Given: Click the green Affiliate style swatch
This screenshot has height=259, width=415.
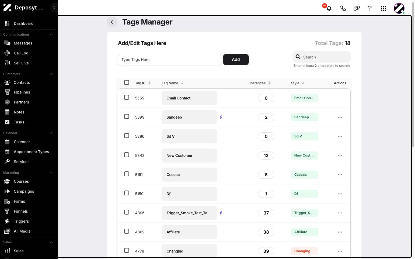Looking at the screenshot, I should (304, 232).
